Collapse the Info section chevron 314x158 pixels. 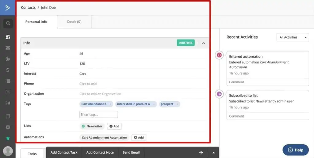(204, 43)
